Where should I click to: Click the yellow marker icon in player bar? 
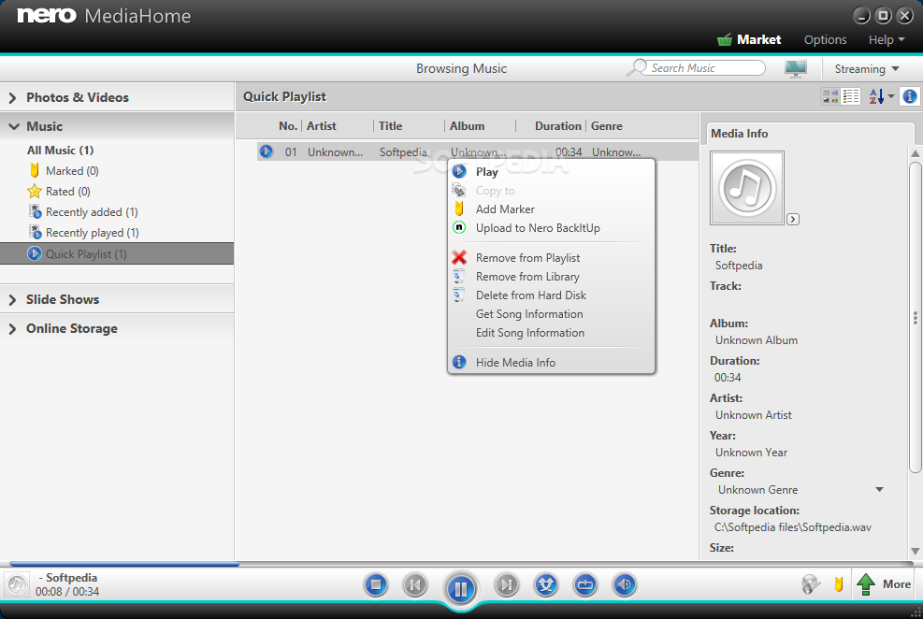pos(839,584)
